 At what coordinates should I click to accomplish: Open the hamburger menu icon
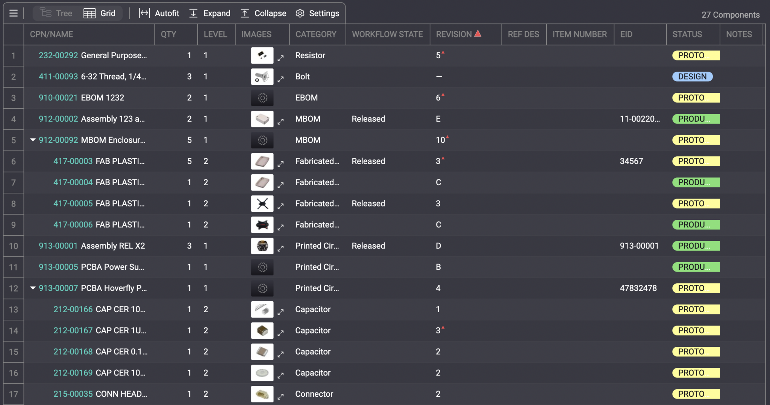click(x=14, y=14)
